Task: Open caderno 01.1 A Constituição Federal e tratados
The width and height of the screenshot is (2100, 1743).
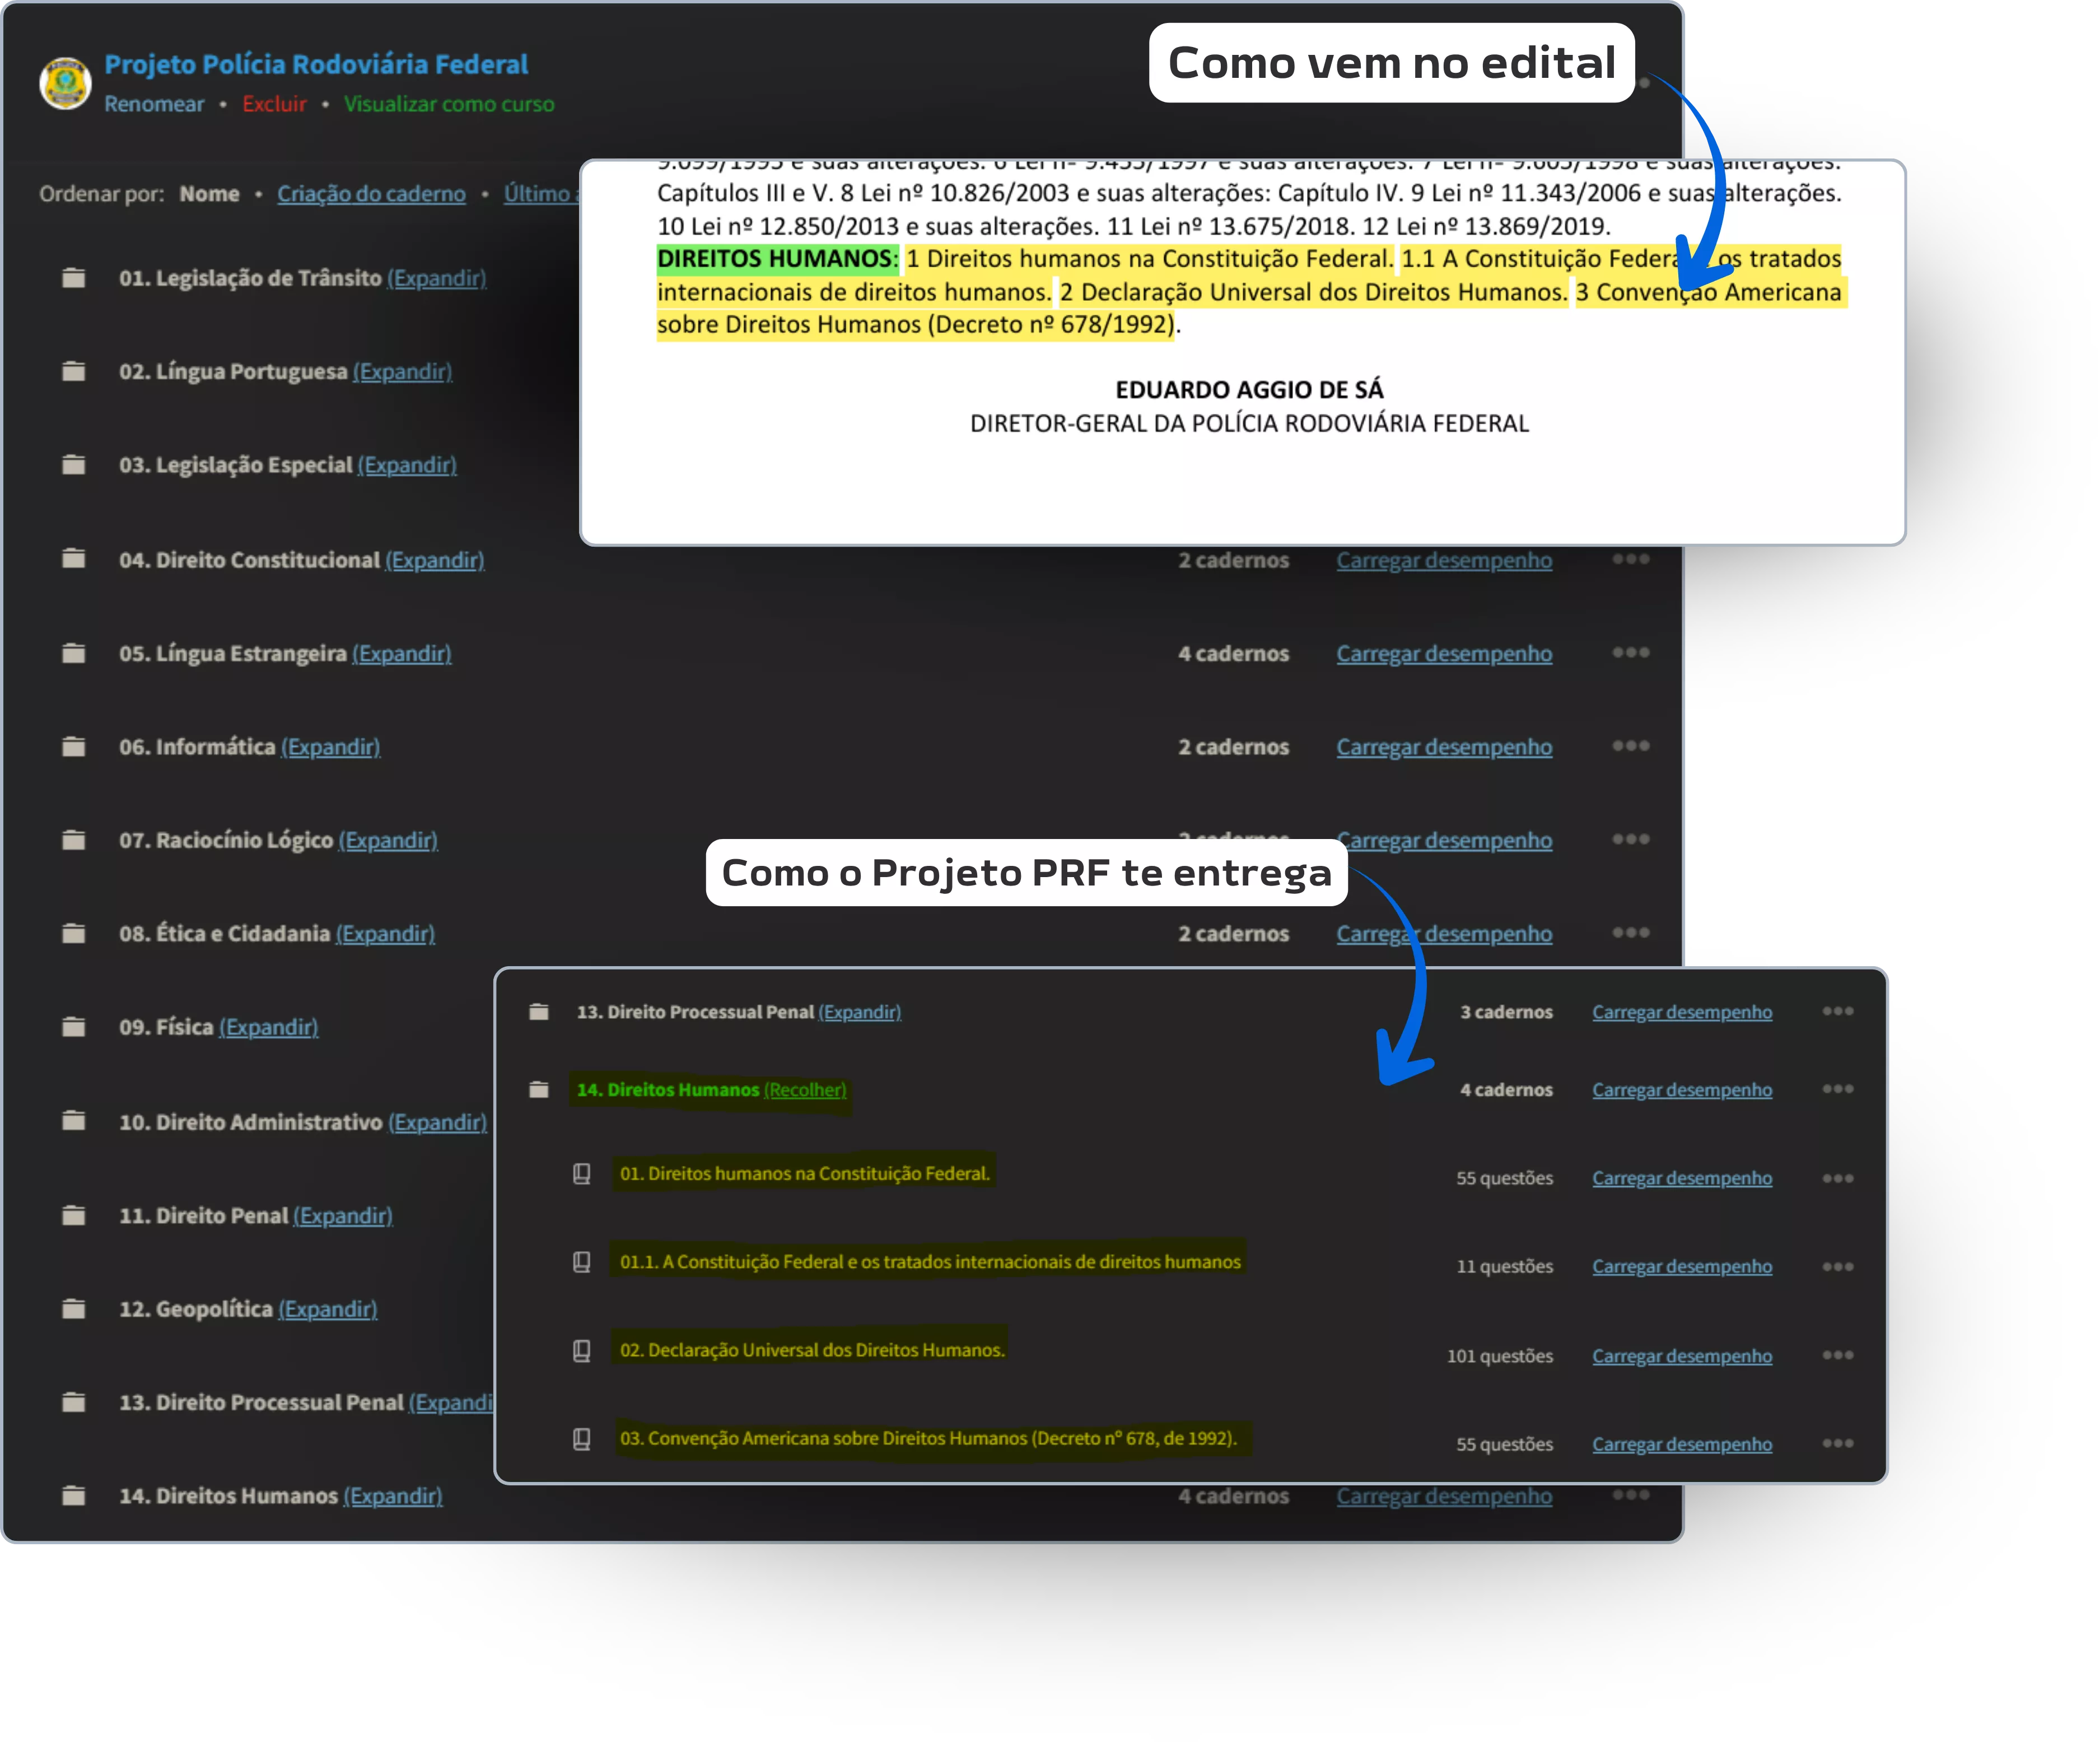Action: pos(930,1262)
